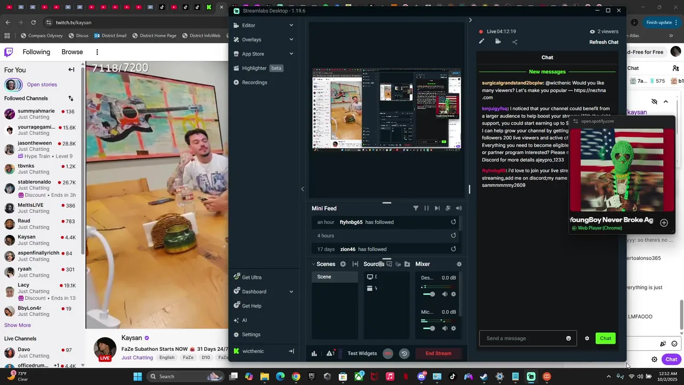The width and height of the screenshot is (684, 385).
Task: Open Desktop audio source settings gear
Action: click(x=454, y=294)
